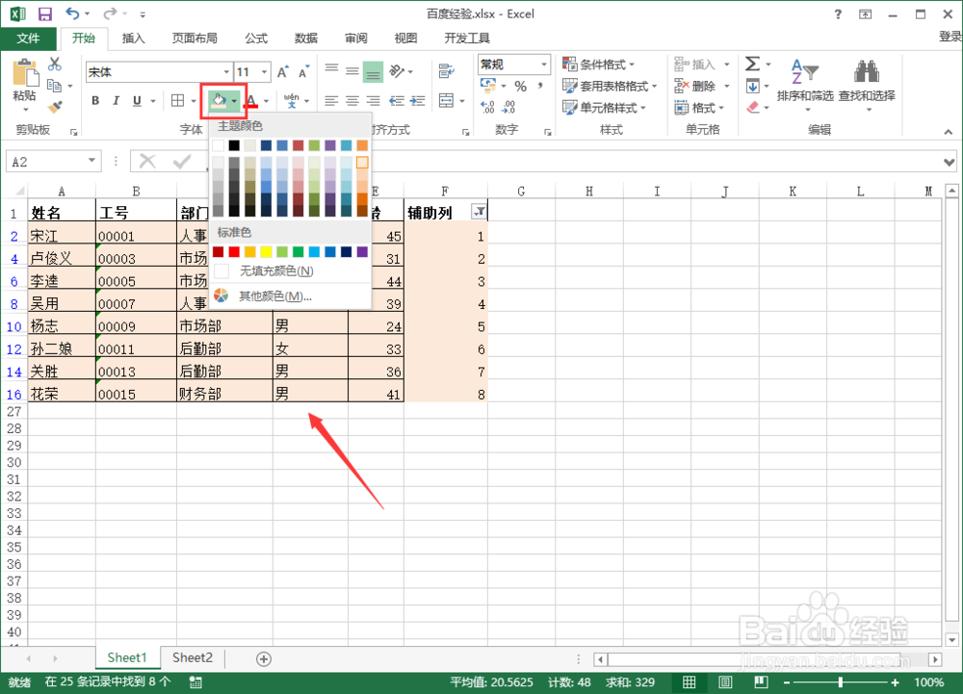Toggle Italic formatting button

click(x=117, y=101)
